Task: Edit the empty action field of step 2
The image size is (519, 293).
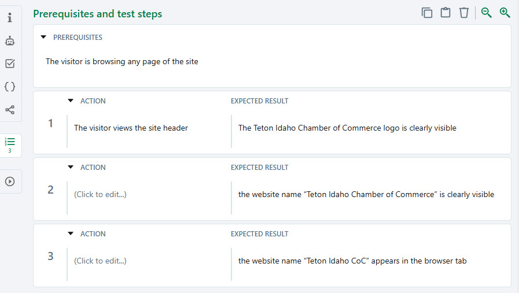Action: [x=100, y=195]
